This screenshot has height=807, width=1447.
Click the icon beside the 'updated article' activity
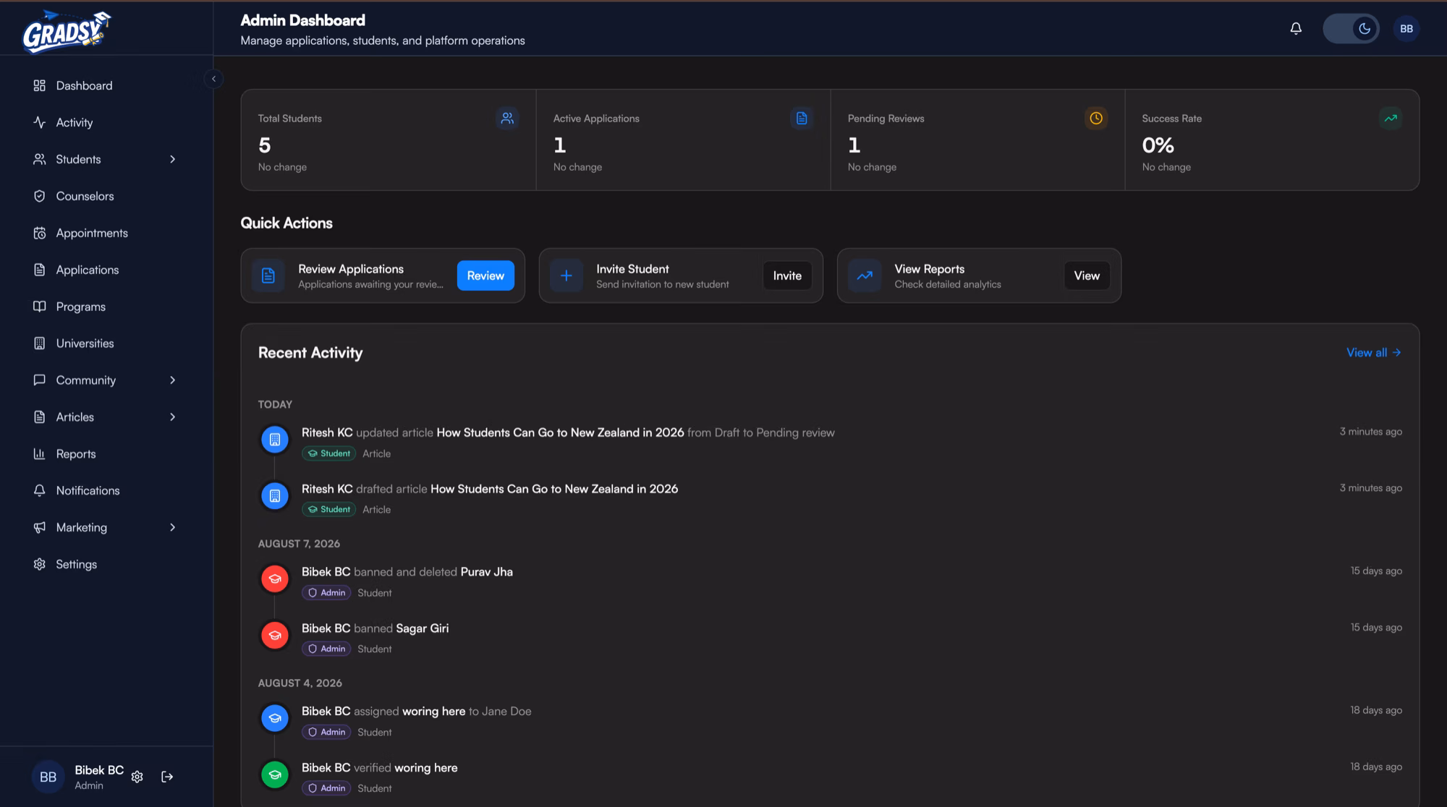pos(275,439)
